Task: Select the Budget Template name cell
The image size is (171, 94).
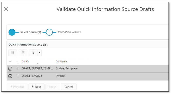Action: (x=66, y=68)
